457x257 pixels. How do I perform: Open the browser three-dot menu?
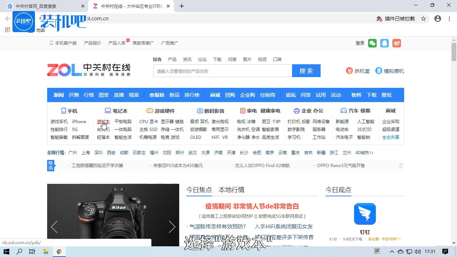(449, 18)
